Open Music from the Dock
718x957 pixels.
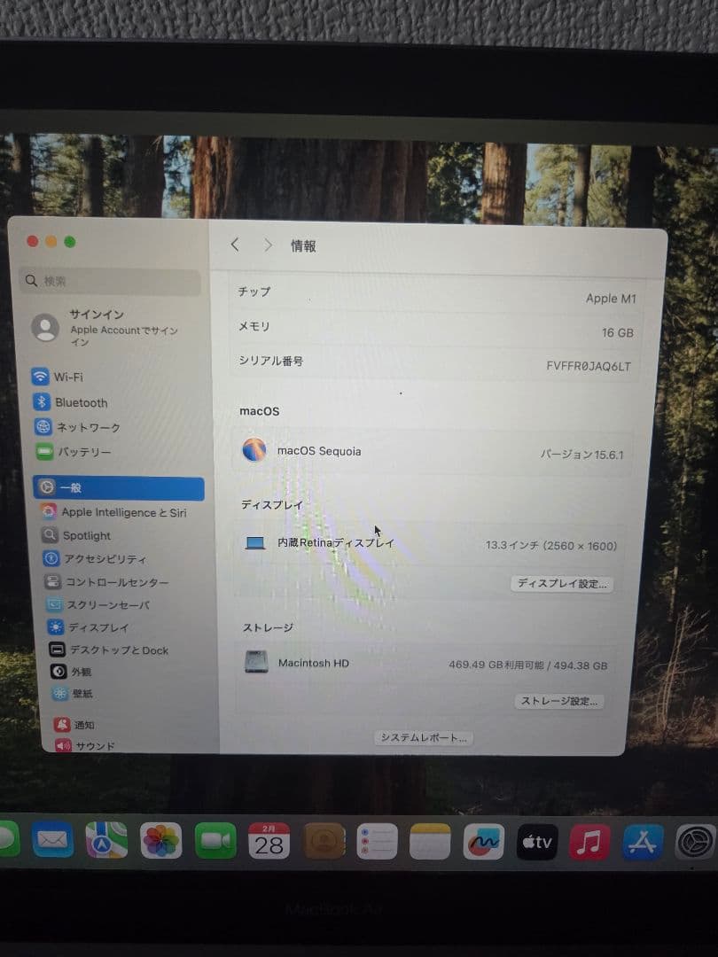589,843
